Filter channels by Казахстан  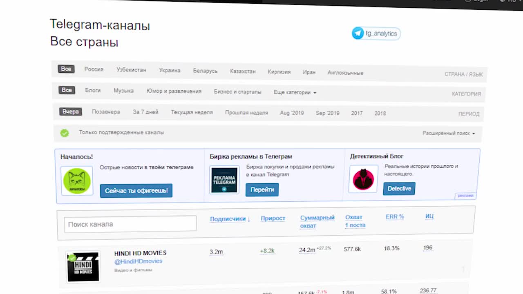[x=243, y=71]
